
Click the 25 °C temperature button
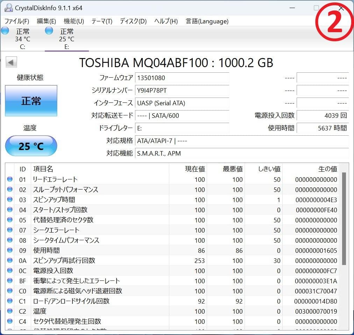point(31,145)
